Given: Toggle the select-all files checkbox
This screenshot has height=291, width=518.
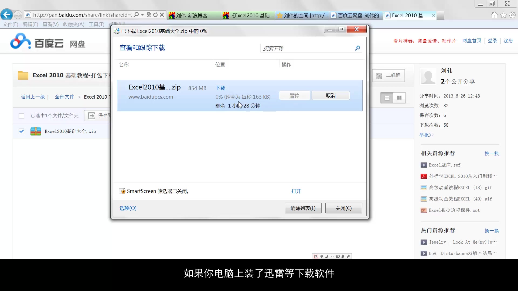Looking at the screenshot, I should click(x=22, y=116).
